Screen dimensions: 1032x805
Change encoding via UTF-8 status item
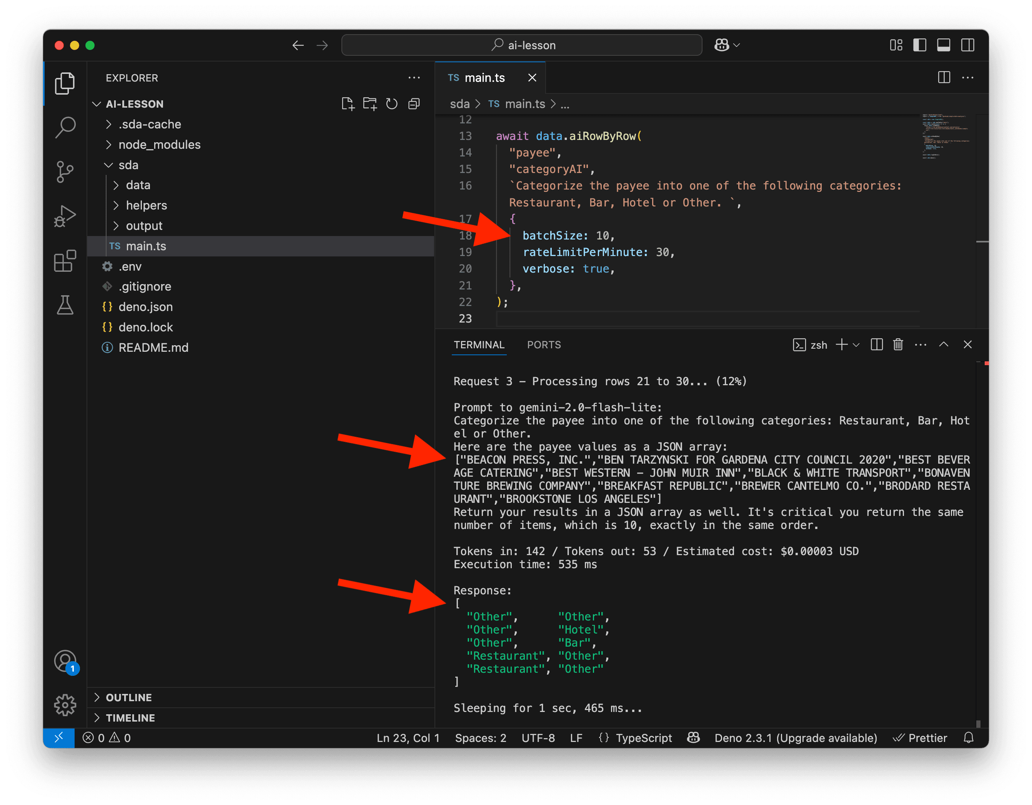point(538,738)
